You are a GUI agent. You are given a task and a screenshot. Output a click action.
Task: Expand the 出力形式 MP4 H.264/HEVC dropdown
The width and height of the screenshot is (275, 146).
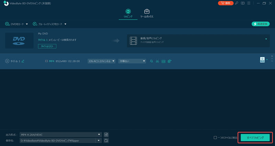99,134
